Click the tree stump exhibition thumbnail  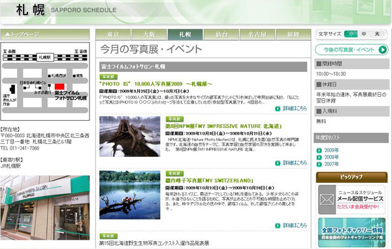tap(130, 137)
